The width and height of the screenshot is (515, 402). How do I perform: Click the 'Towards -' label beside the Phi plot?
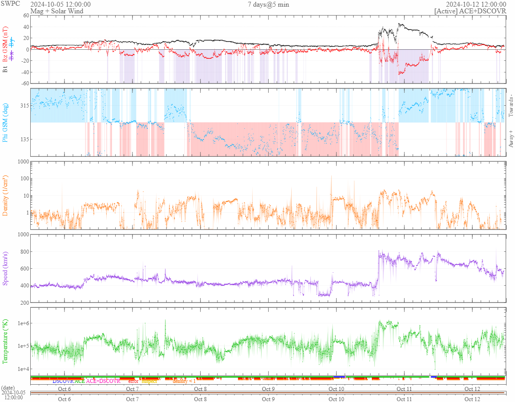pos(511,106)
